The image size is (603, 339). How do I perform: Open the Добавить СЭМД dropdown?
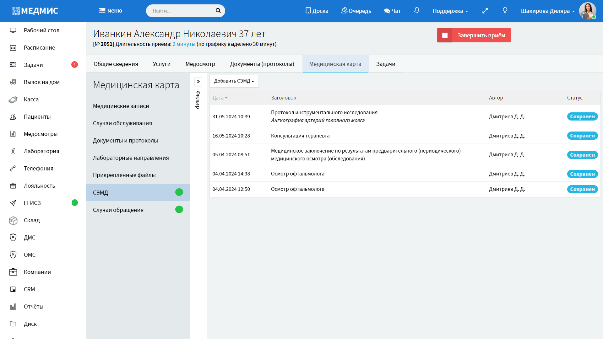[234, 81]
